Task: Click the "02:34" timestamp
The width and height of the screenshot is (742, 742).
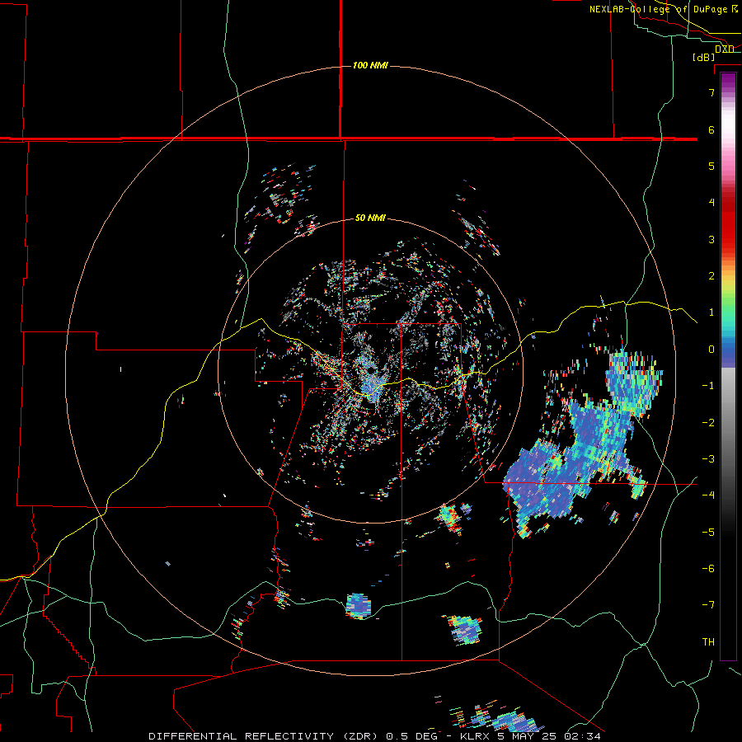Action: click(x=583, y=736)
